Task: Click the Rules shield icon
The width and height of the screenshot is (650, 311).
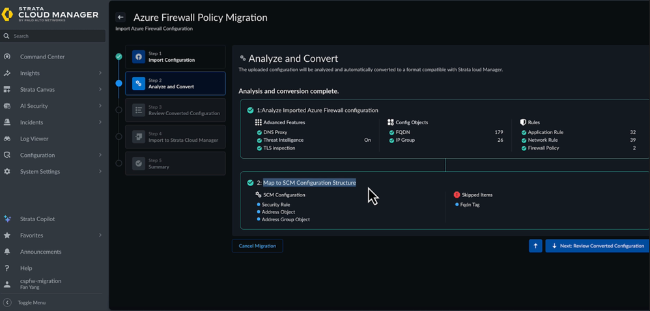Action: point(523,122)
